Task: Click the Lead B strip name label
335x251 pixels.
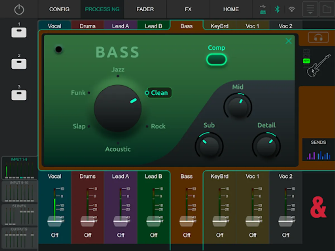Action: tap(153, 176)
